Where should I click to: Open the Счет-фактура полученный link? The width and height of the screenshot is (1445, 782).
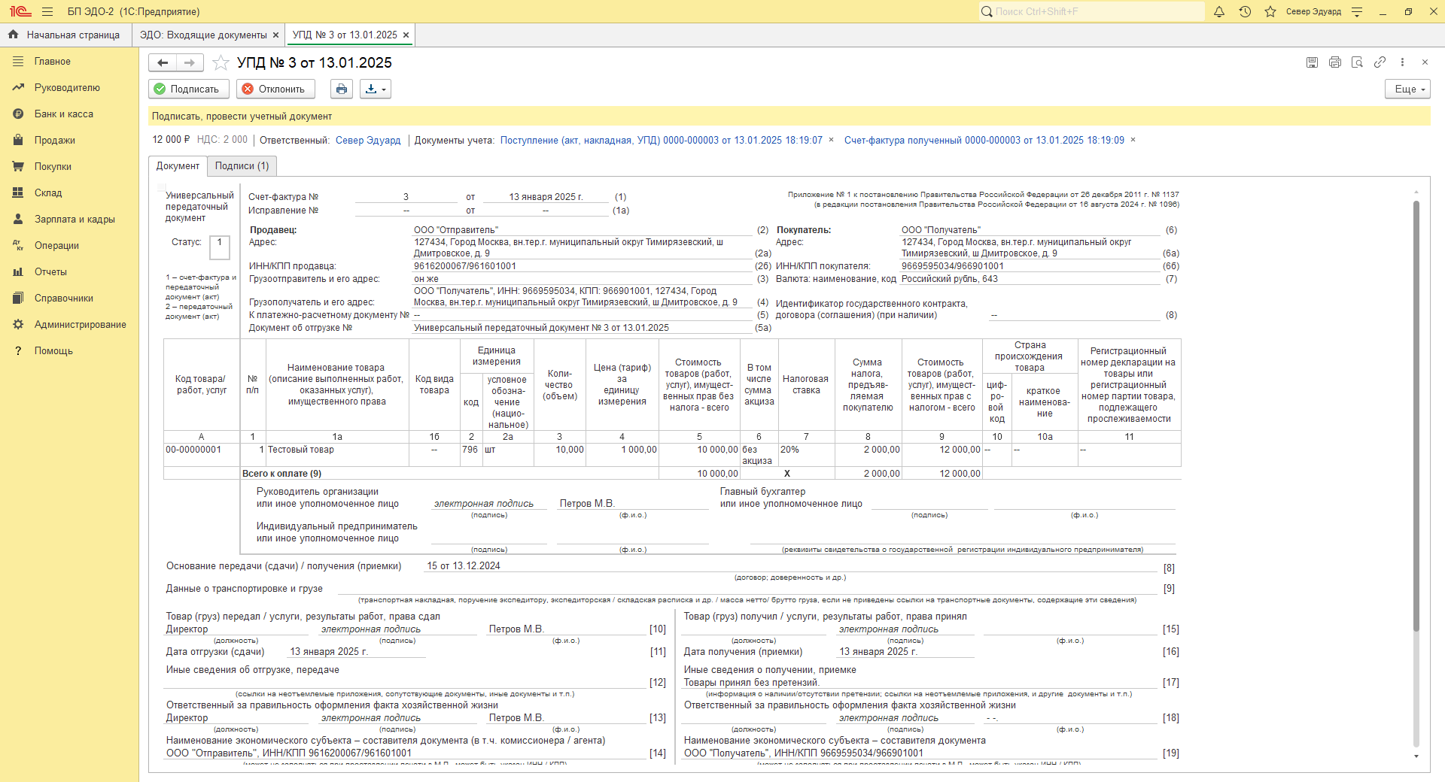click(x=984, y=140)
